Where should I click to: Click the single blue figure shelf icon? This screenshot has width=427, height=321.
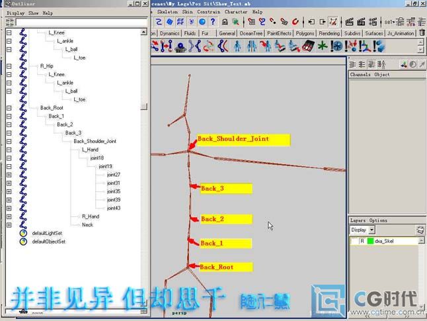tap(237, 46)
